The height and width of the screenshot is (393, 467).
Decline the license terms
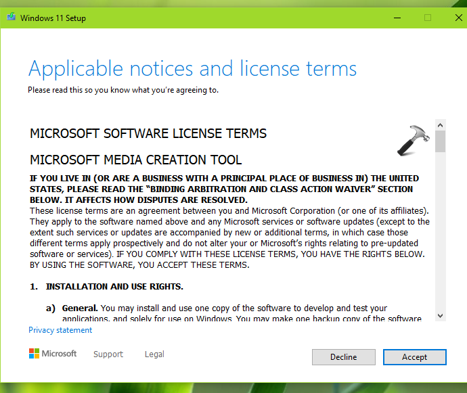[343, 357]
